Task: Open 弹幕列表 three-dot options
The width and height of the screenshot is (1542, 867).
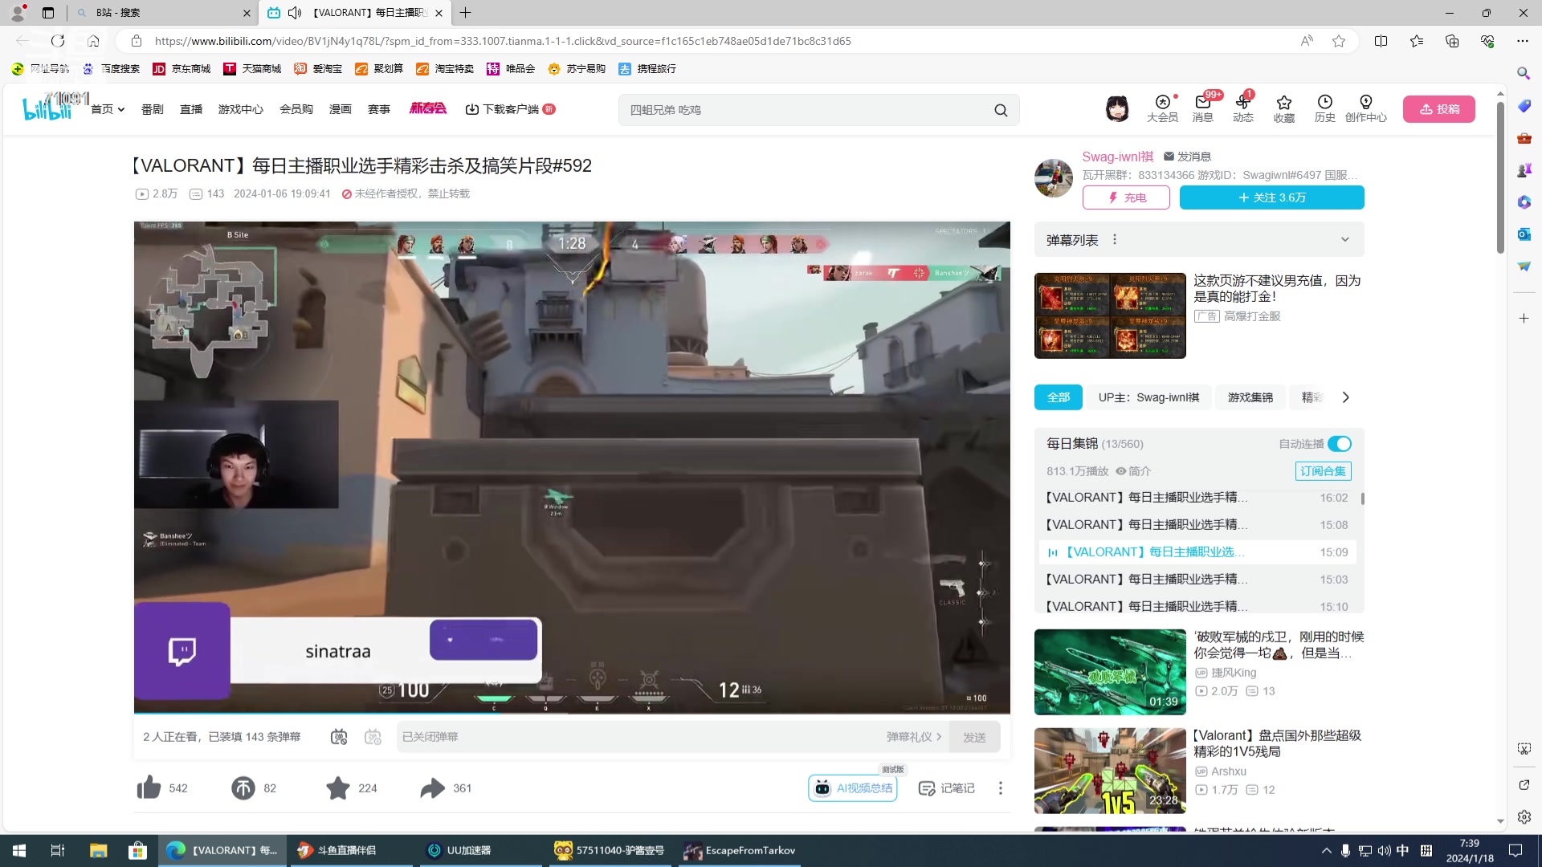Action: [1115, 239]
